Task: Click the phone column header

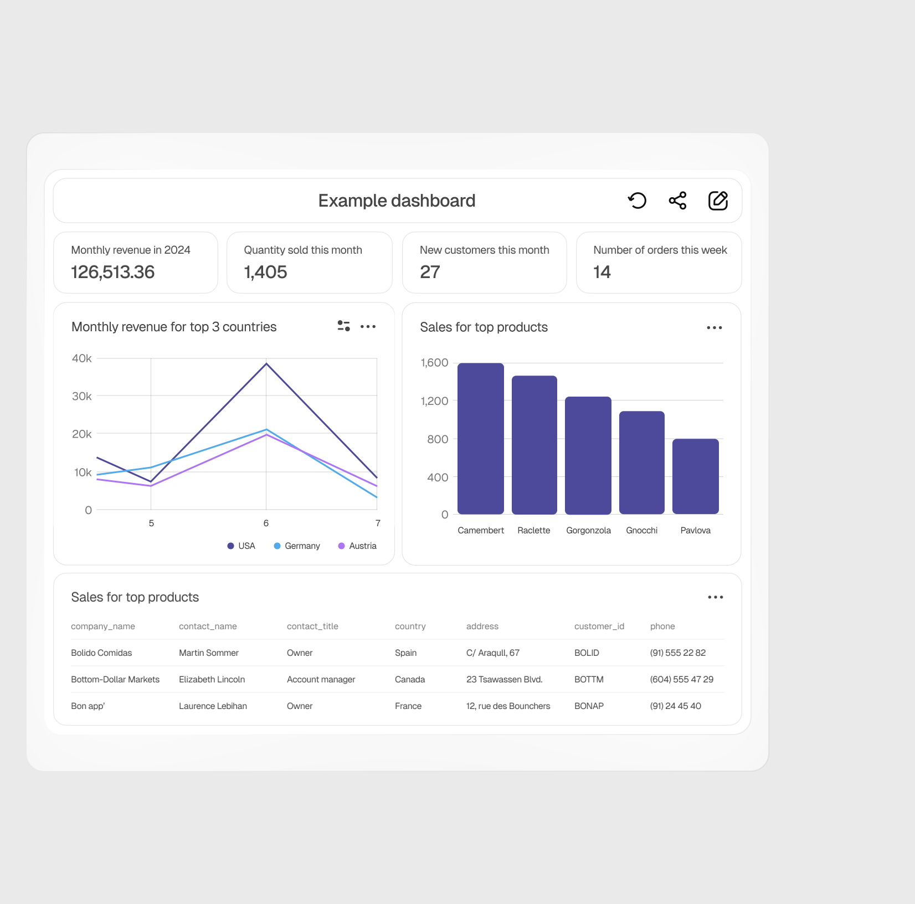Action: click(x=662, y=626)
